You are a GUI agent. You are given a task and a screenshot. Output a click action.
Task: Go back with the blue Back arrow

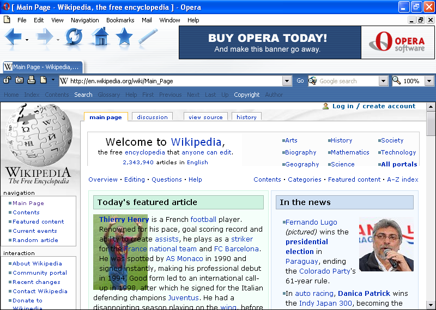tap(13, 36)
